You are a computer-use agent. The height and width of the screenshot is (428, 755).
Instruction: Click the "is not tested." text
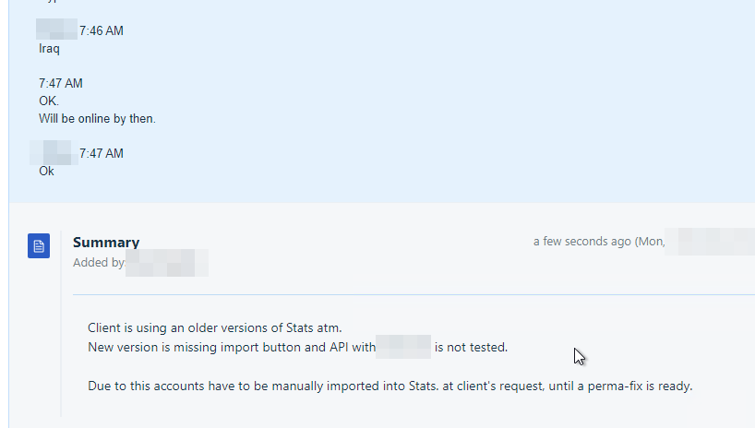point(471,347)
